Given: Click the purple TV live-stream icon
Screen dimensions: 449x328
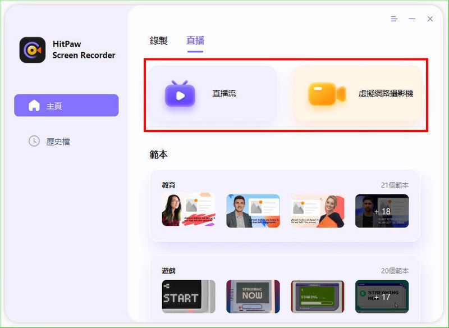Looking at the screenshot, I should pos(180,94).
